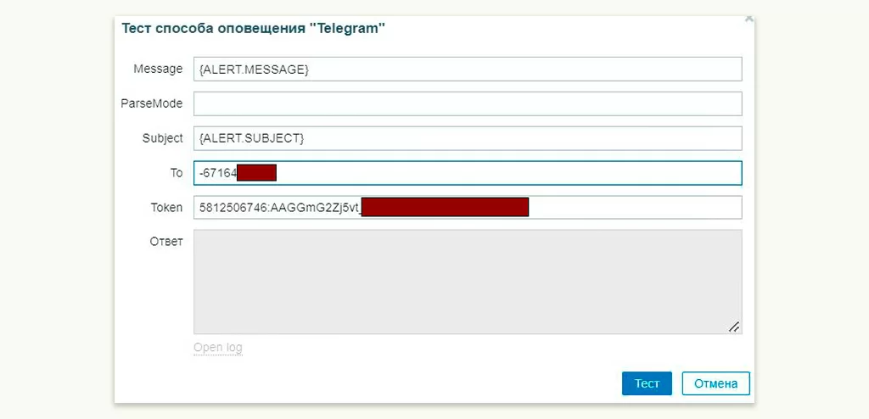Select the To field's visible chat ID digits
Image resolution: width=869 pixels, height=419 pixels.
217,173
